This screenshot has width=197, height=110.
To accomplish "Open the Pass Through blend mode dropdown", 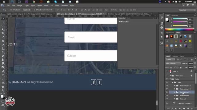I will coord(173,64).
